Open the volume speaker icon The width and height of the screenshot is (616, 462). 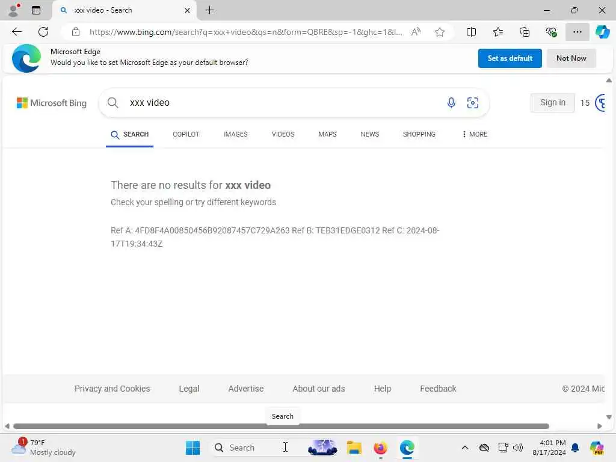pyautogui.click(x=518, y=448)
